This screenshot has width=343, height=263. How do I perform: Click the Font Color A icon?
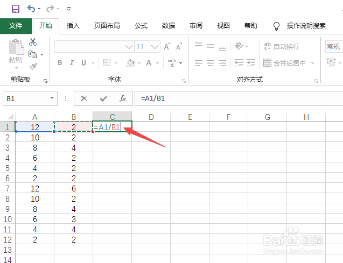[x=149, y=63]
